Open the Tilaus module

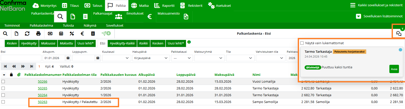click(70, 6)
